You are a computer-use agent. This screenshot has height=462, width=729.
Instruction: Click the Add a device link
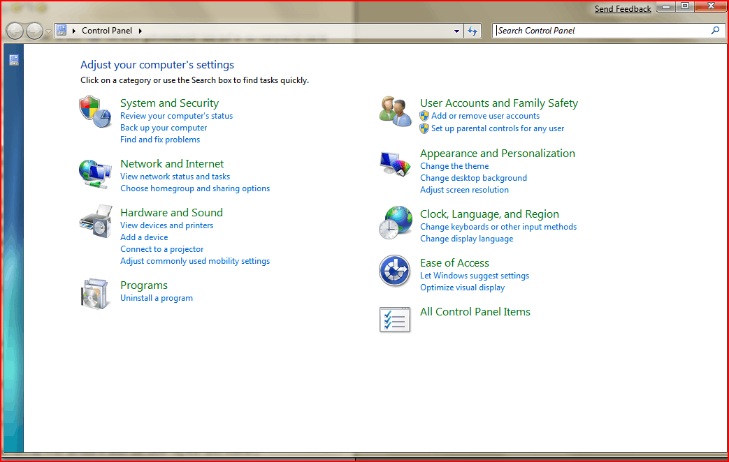(144, 237)
